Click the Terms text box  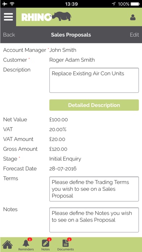click(94, 189)
